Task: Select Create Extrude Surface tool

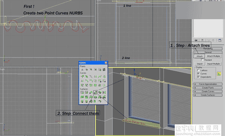Action: [x=82, y=97]
